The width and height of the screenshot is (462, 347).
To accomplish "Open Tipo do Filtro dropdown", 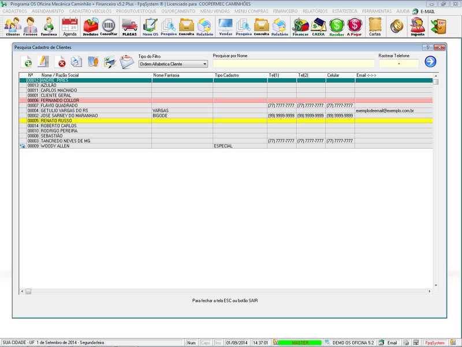I will pyautogui.click(x=173, y=64).
